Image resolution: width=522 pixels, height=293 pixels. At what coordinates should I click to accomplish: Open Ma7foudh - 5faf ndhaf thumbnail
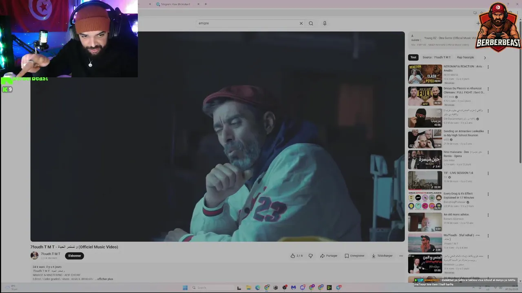pyautogui.click(x=425, y=243)
